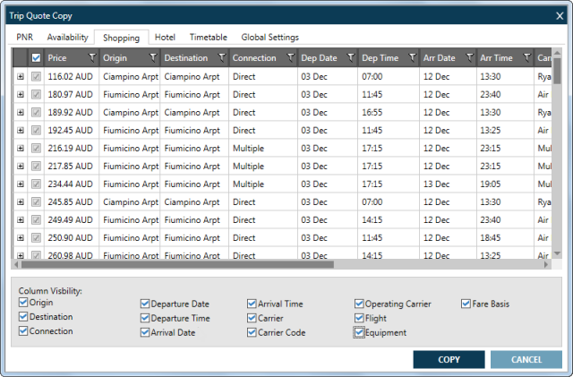The image size is (573, 377).
Task: Open the Origin column filter icon
Action: 153,57
